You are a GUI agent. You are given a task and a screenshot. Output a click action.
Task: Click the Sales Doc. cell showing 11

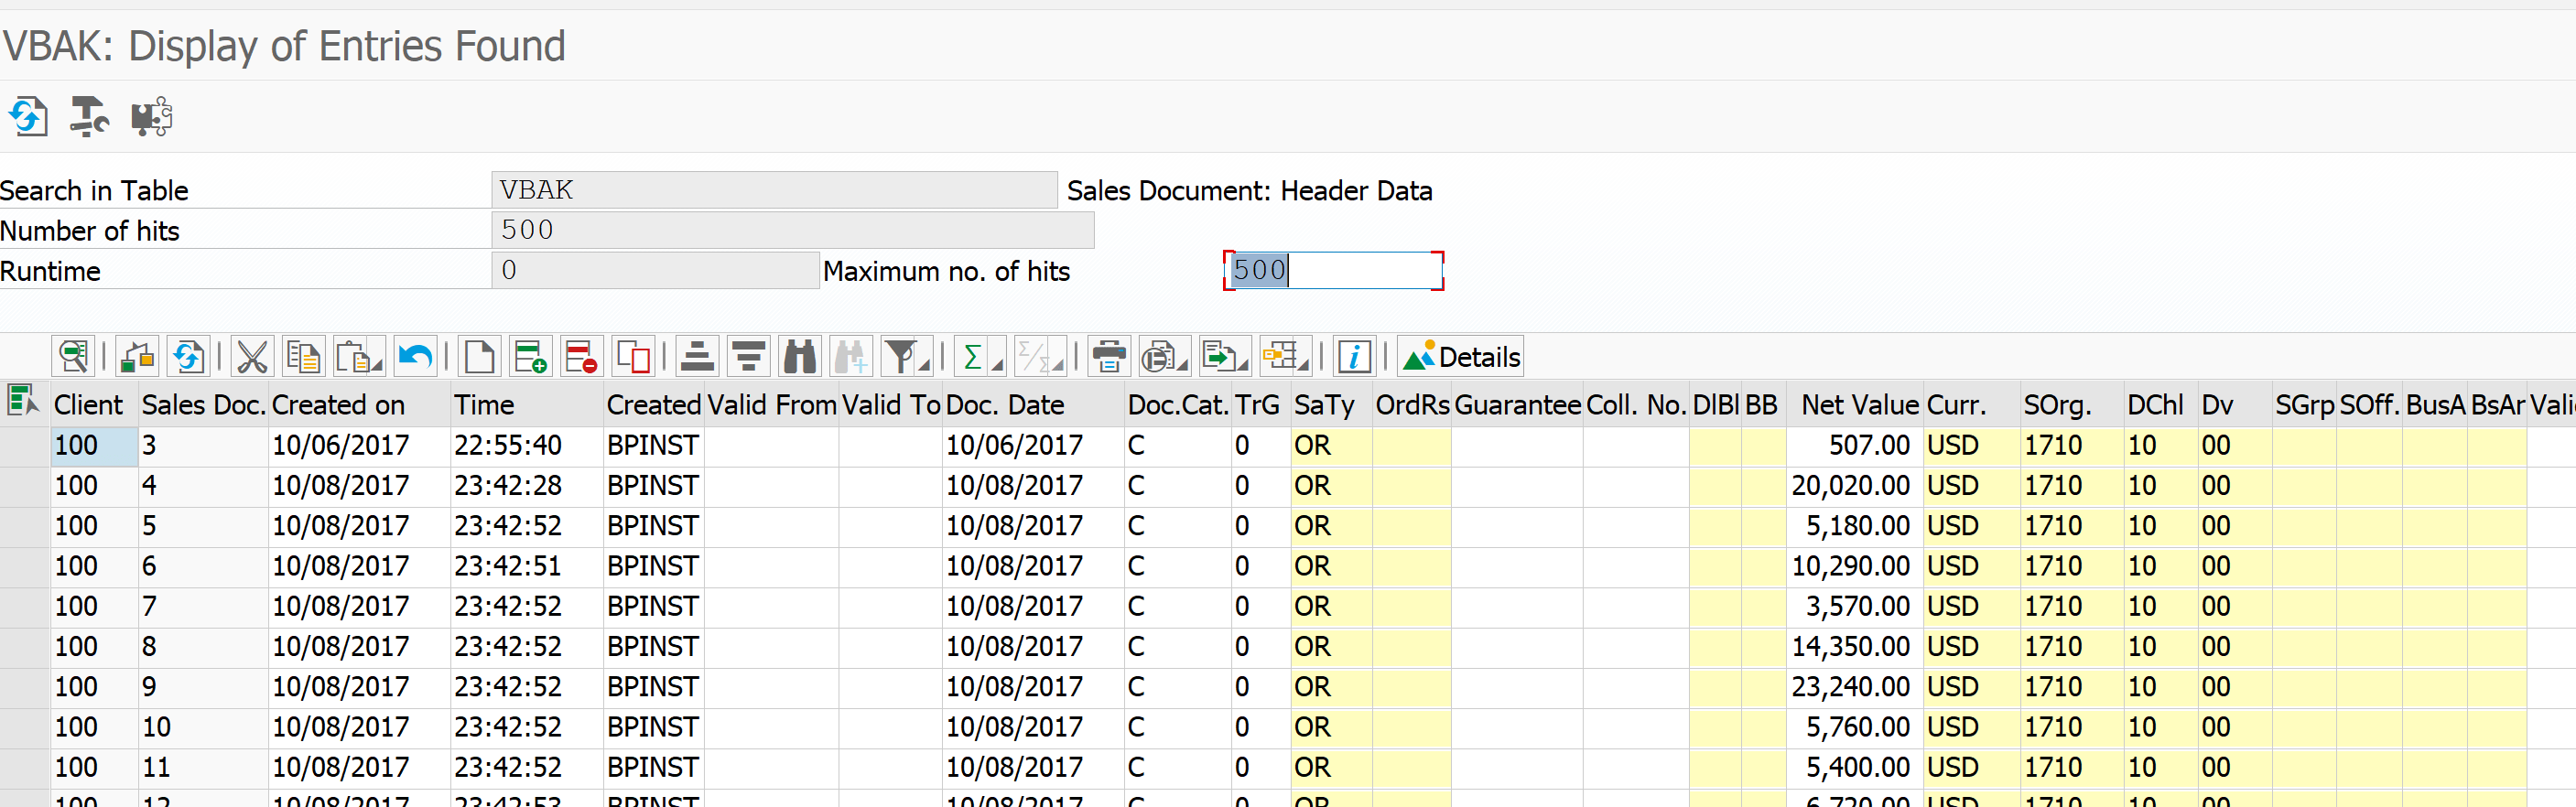(204, 768)
